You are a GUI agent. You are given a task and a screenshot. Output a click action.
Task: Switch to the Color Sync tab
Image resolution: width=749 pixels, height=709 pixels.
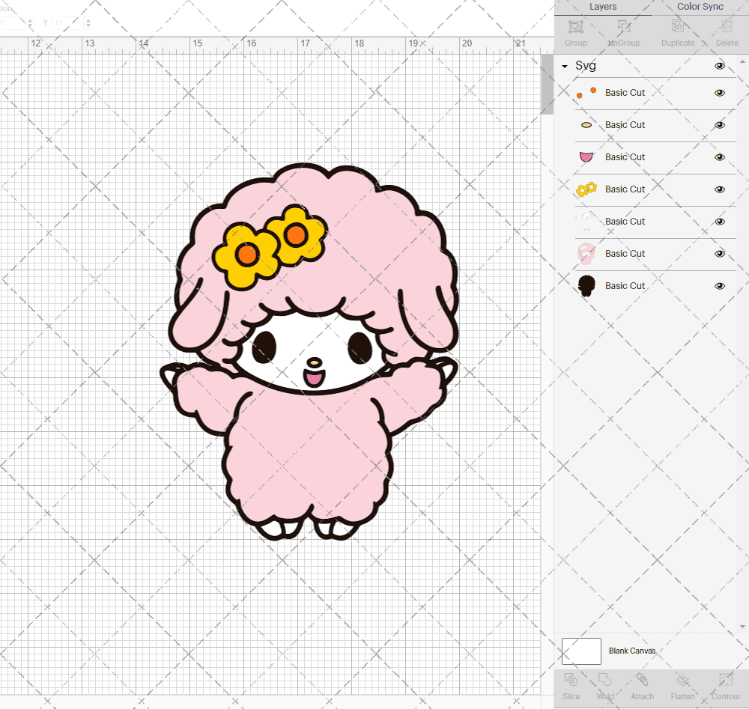click(x=700, y=7)
